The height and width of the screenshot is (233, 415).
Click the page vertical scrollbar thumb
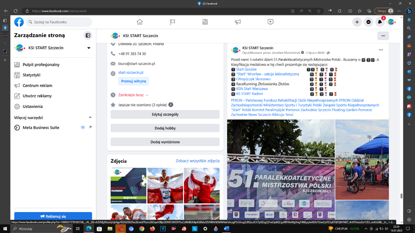[401, 196]
